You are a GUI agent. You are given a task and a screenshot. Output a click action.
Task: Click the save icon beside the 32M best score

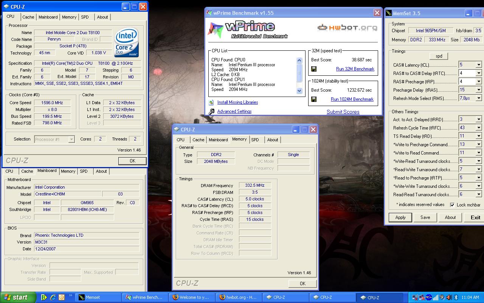pos(314,69)
